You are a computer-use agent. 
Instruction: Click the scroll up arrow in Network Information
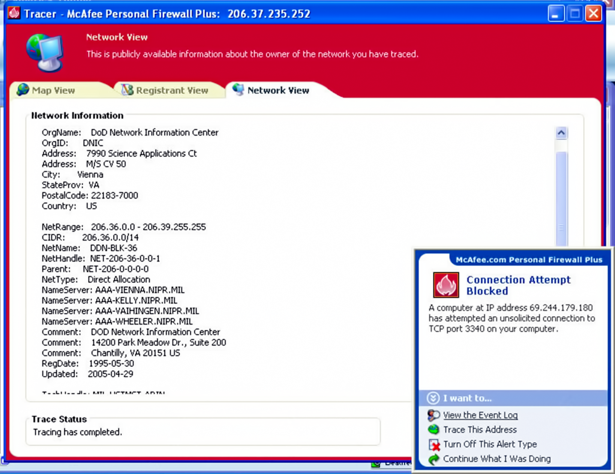point(561,133)
